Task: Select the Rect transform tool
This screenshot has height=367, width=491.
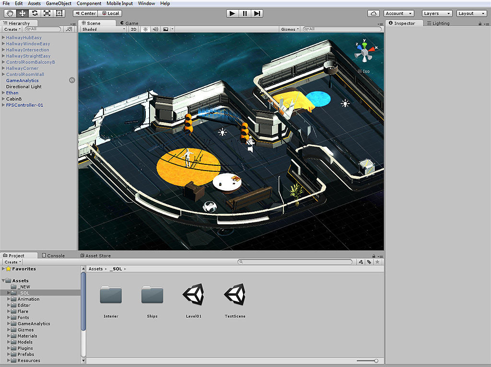Action: [x=59, y=13]
